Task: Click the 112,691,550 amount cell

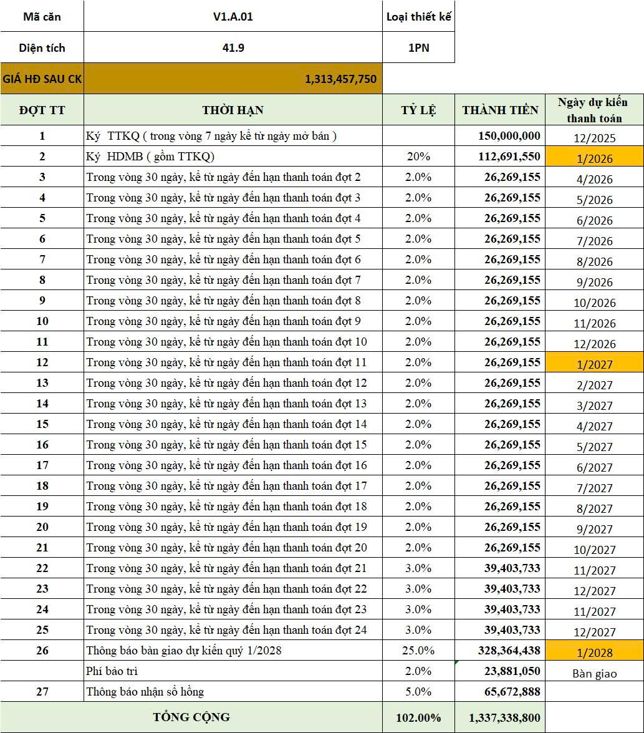Action: (x=500, y=157)
